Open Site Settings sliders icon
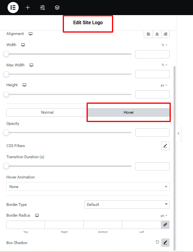 click(x=42, y=8)
